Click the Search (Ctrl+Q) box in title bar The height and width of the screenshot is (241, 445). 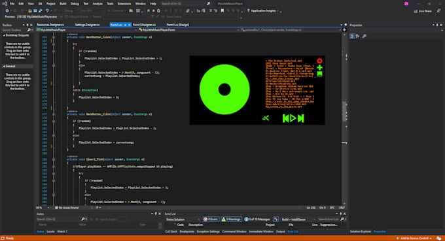[186, 4]
